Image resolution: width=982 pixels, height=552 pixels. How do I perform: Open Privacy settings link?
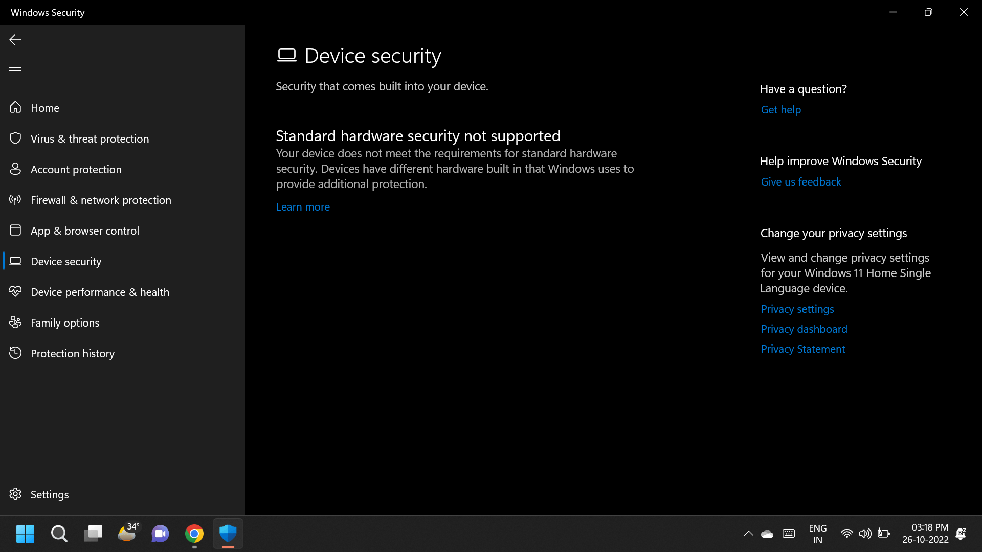tap(797, 309)
